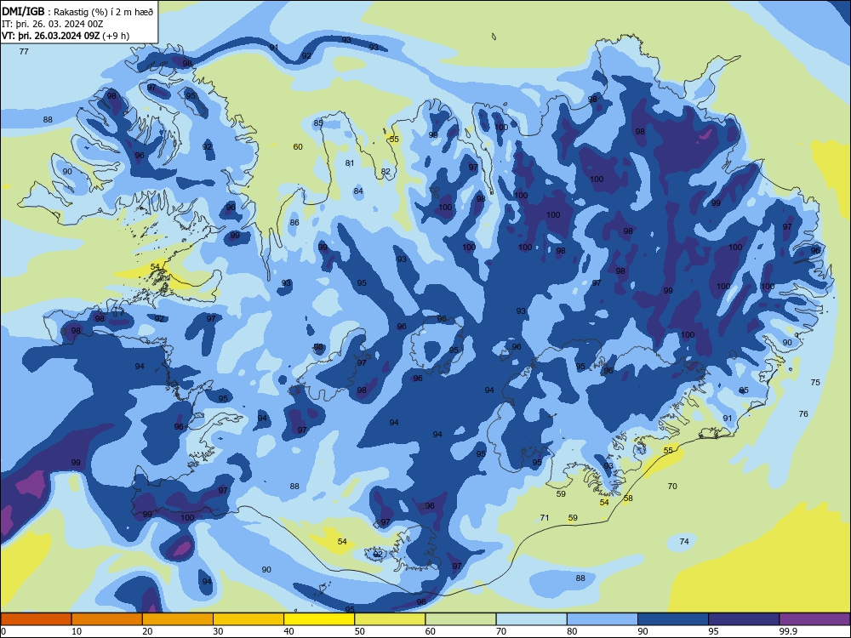This screenshot has width=851, height=638.
Task: Click the pale yellow 50–60 legend swatch
Action: click(x=390, y=619)
